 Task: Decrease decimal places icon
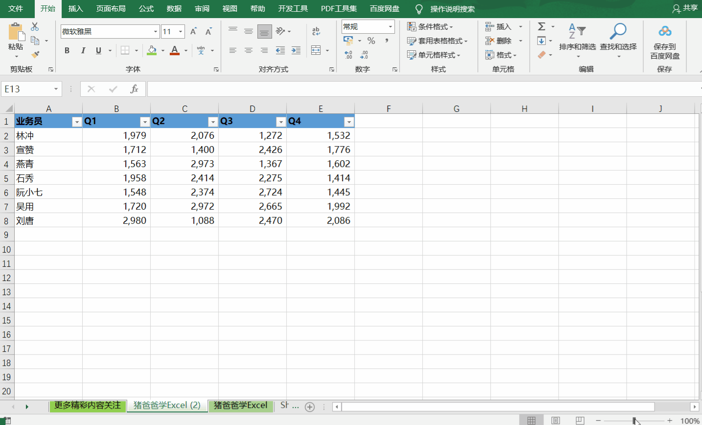364,55
